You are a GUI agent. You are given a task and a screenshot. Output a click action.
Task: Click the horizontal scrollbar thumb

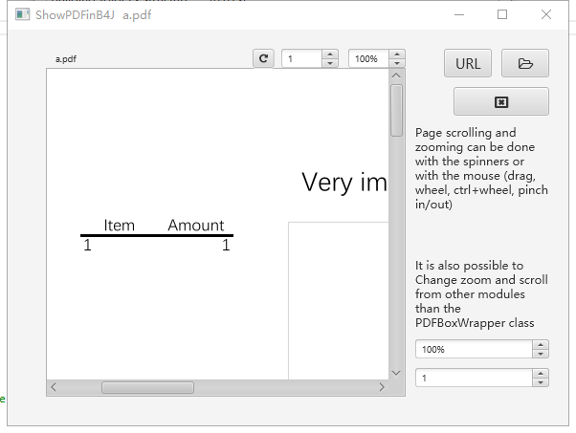(147, 387)
